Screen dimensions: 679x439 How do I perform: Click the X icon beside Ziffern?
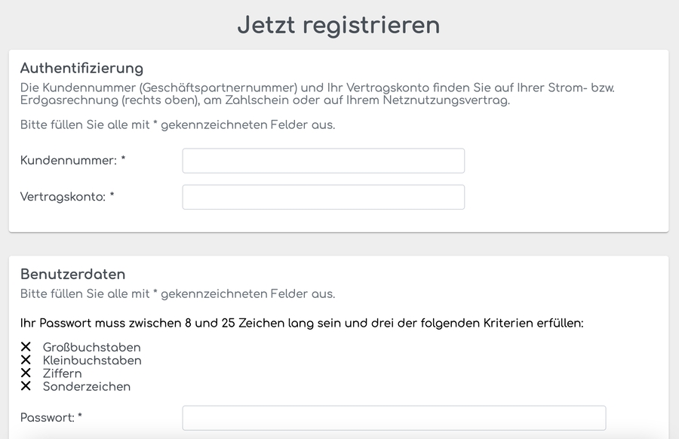click(x=26, y=373)
